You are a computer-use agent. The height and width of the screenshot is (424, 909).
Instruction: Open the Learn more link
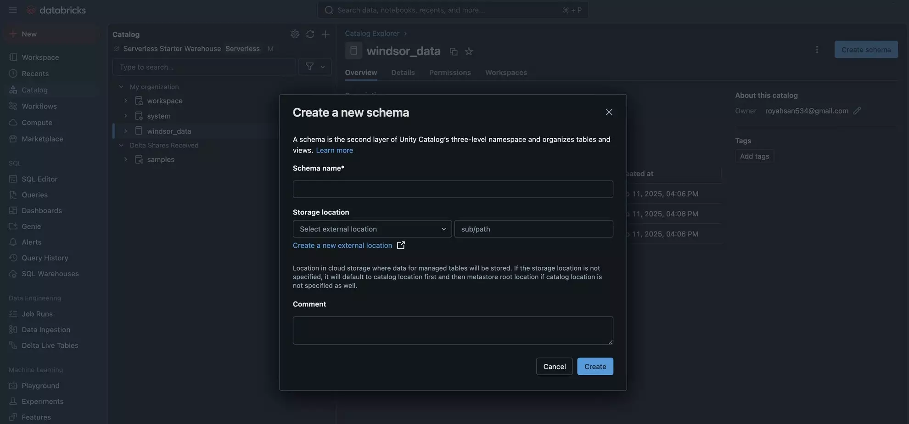(334, 150)
